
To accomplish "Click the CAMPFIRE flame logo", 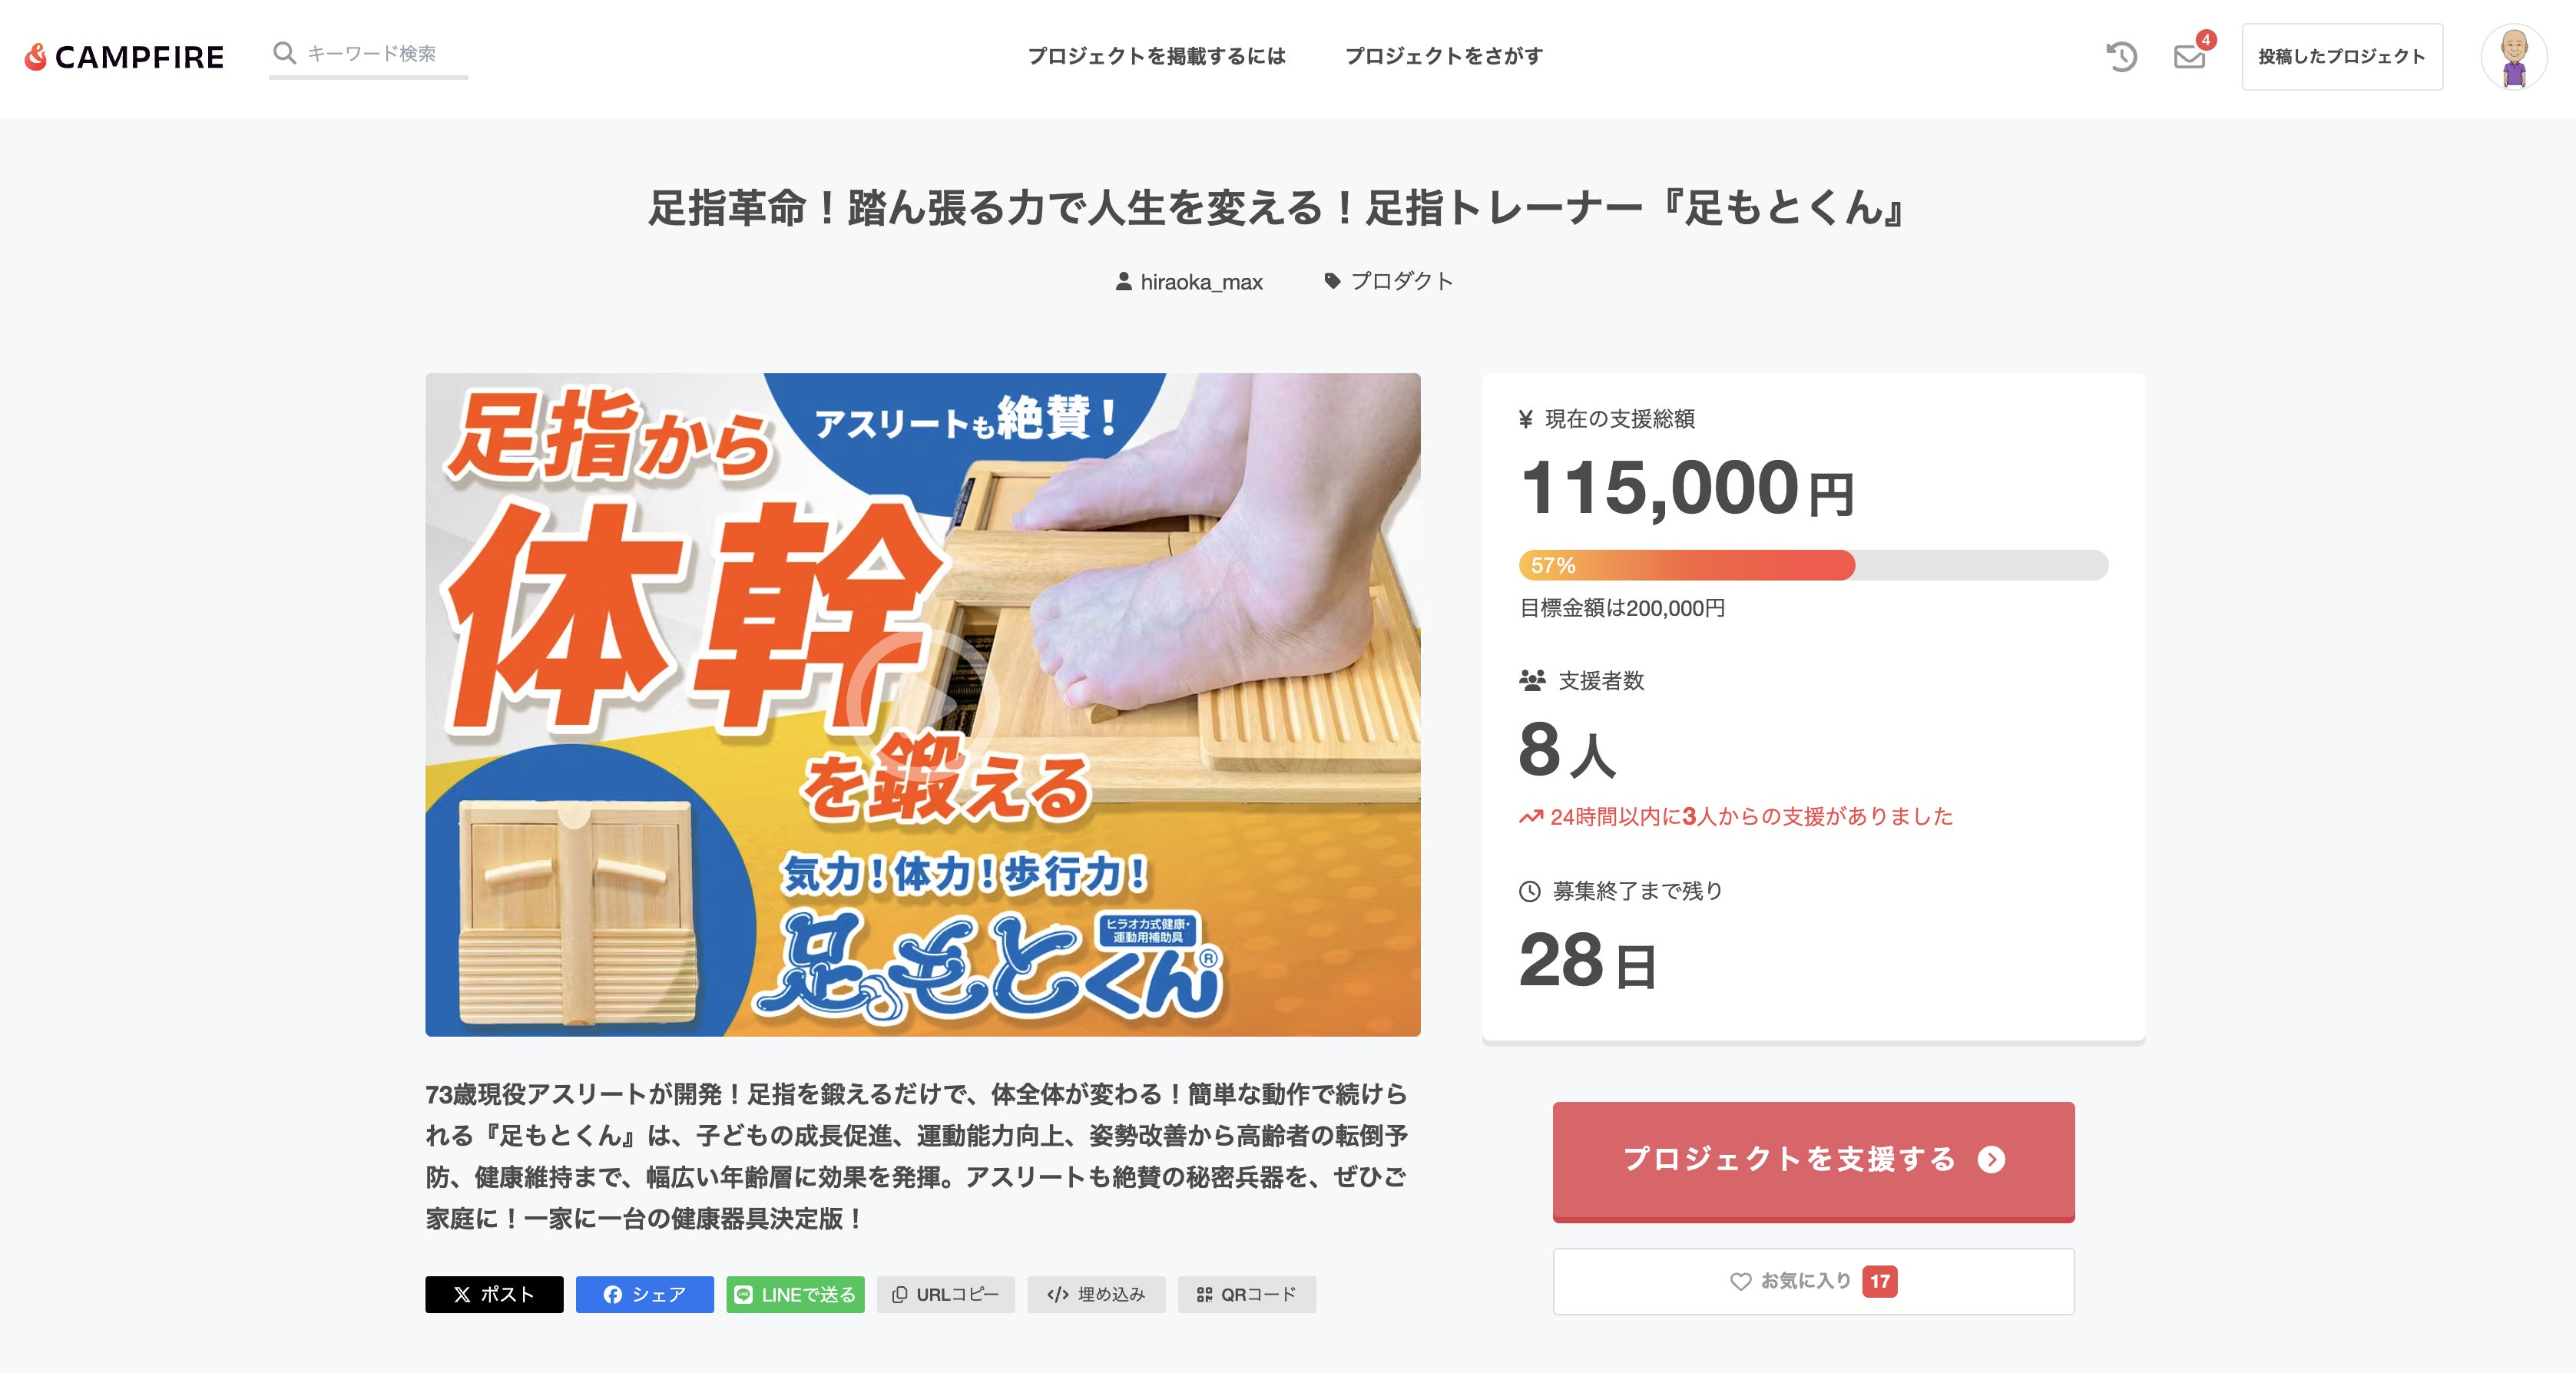I will coord(124,57).
